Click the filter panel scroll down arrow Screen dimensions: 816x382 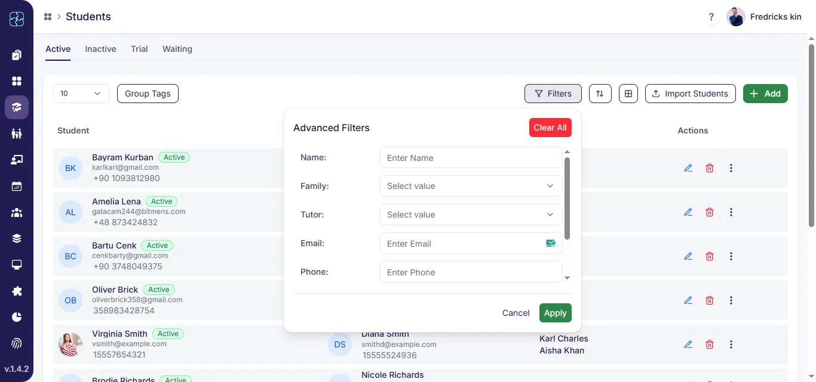[x=567, y=278]
